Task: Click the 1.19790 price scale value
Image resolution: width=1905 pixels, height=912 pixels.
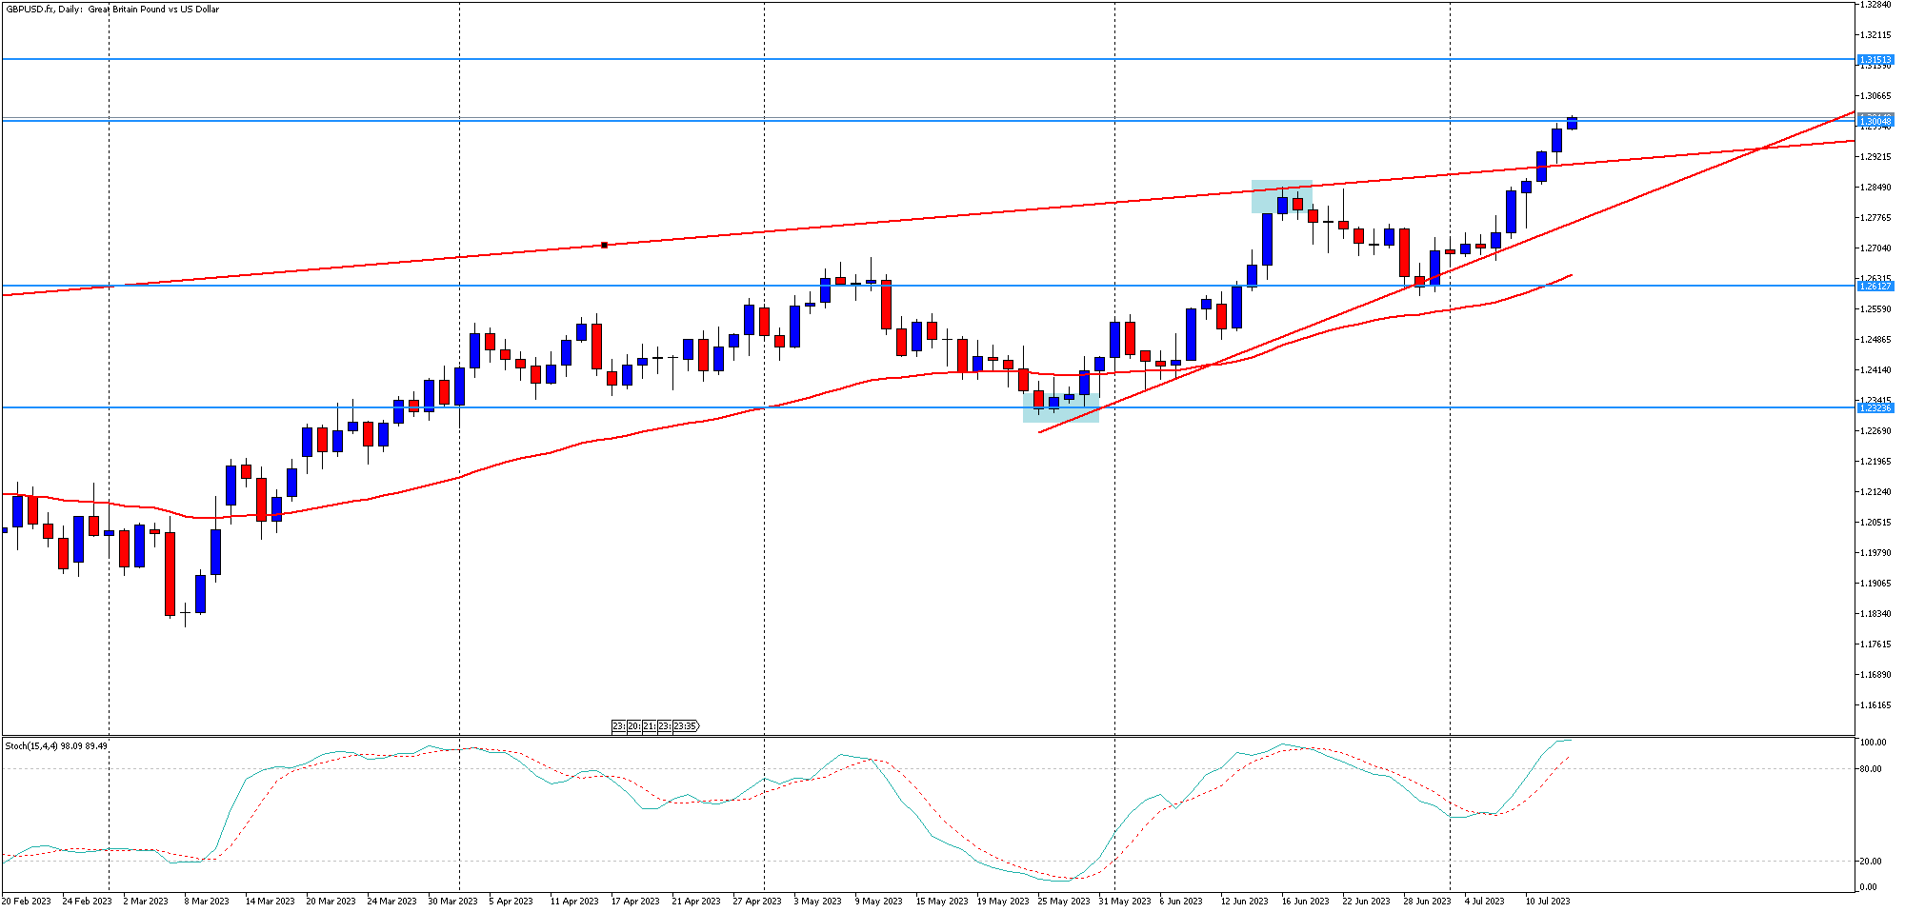Action: point(1875,553)
